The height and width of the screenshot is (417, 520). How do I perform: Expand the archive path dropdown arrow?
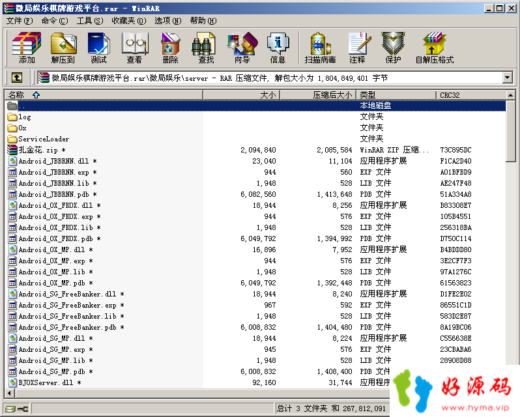pos(507,78)
